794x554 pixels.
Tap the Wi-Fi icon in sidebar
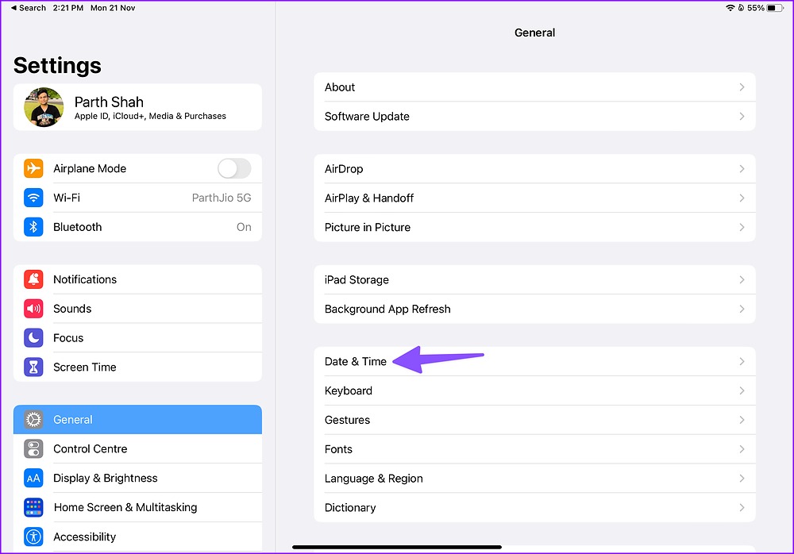(33, 198)
